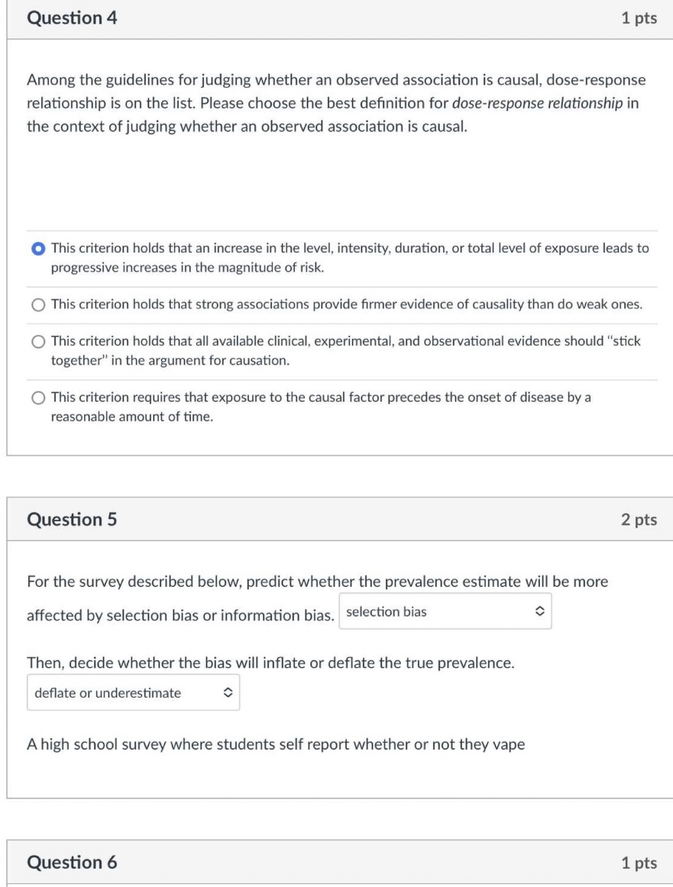Click the Question 5 header bar
The image size is (673, 887).
[336, 518]
